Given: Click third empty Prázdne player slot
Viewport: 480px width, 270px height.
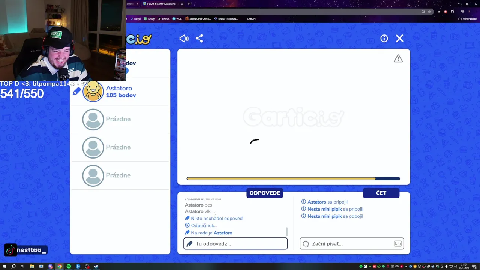Looking at the screenshot, I should click(120, 175).
